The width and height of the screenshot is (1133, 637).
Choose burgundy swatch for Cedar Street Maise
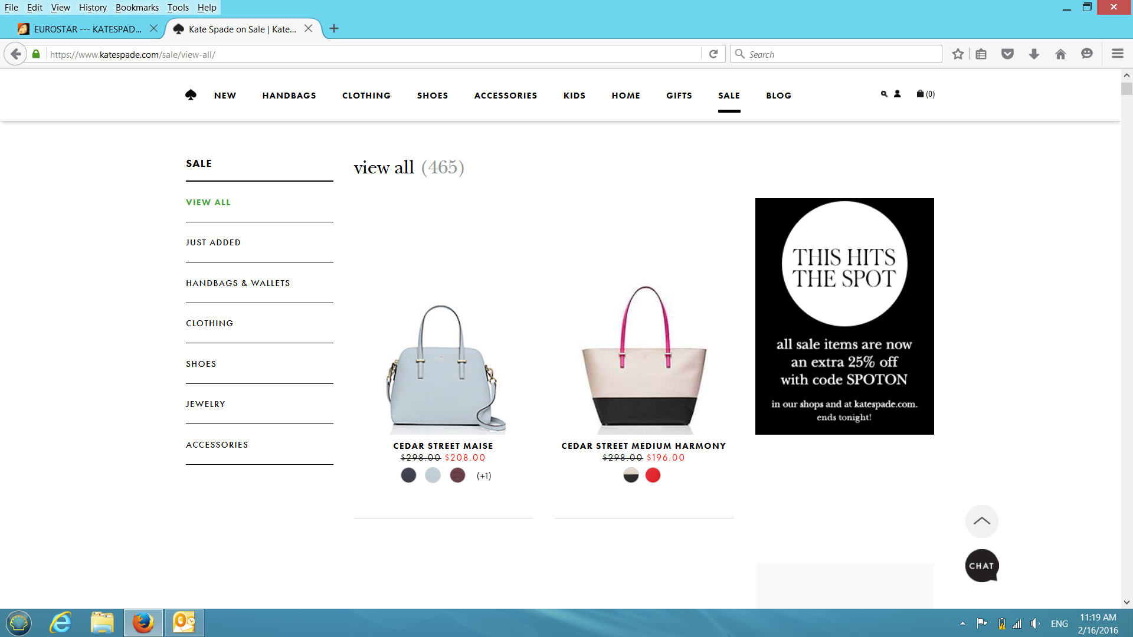tap(457, 475)
